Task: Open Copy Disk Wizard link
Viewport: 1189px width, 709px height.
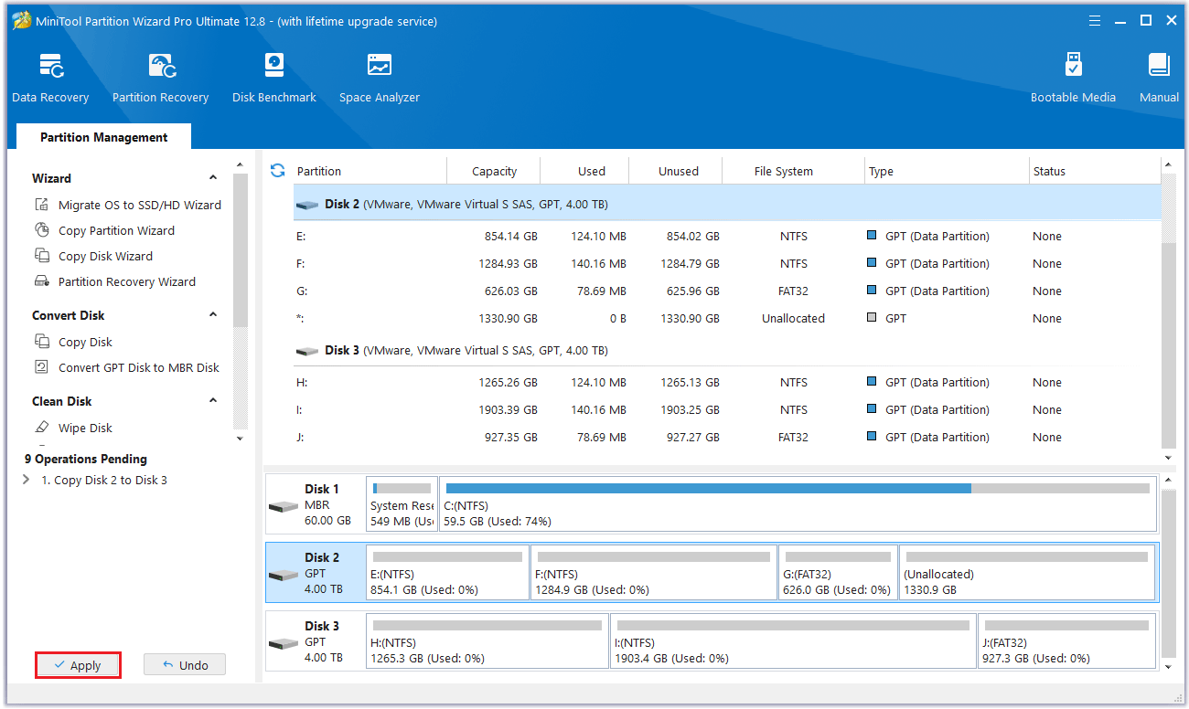Action: [x=105, y=256]
